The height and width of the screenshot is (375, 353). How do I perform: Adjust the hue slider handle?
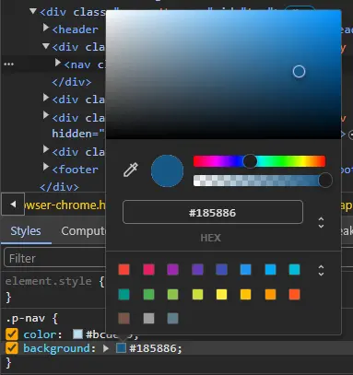(x=250, y=161)
